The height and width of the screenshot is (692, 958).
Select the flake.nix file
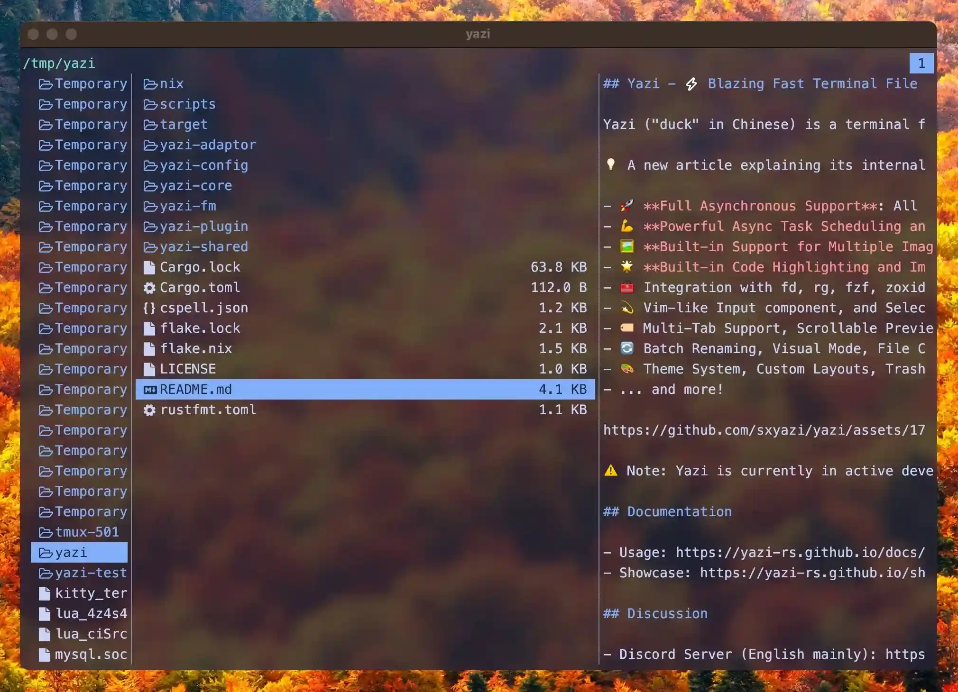[195, 349]
